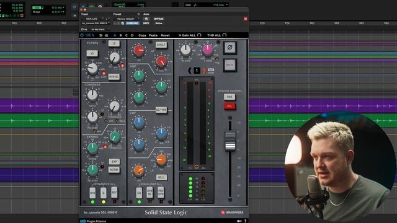
Task: Toggle the equaliser PRE DYN button
Action: point(161,193)
